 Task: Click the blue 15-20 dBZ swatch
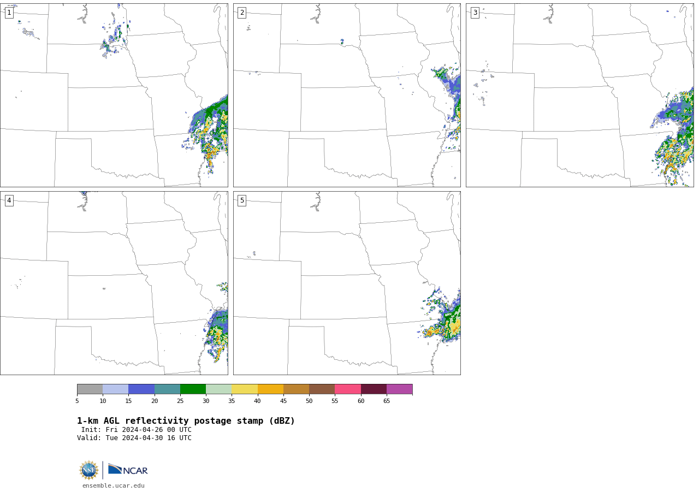(x=141, y=389)
